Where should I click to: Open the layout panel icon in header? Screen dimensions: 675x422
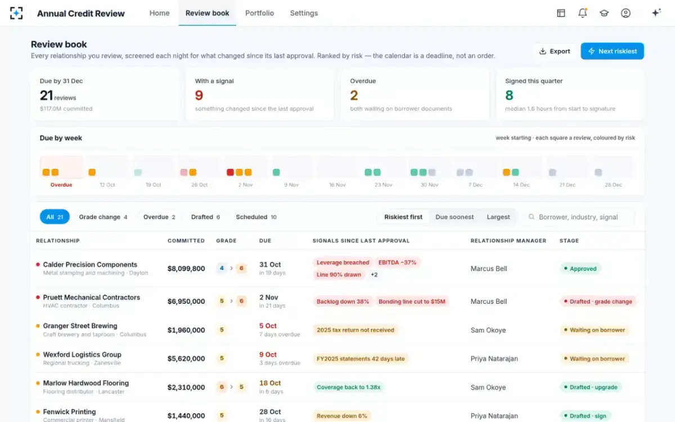pos(561,13)
